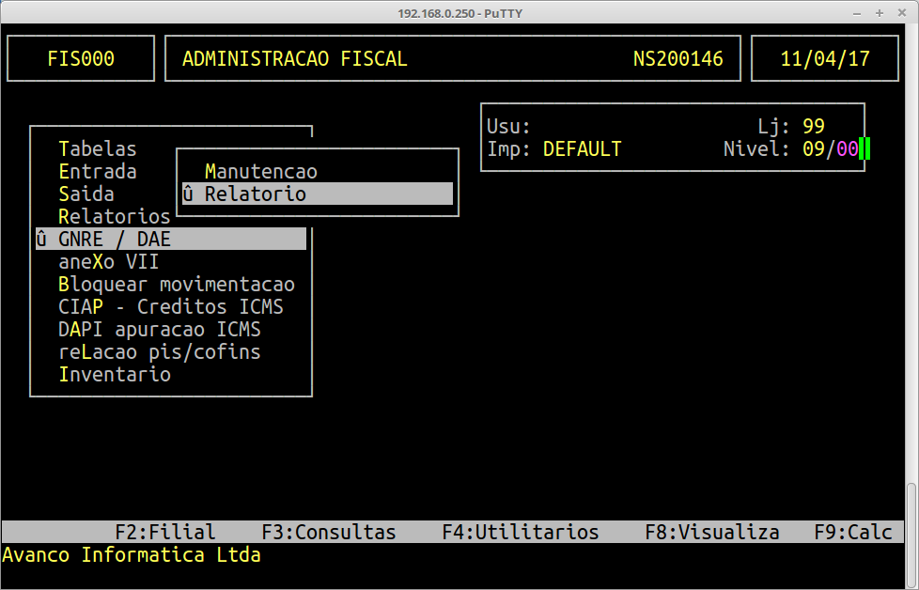Open CIAP - Creditos ICMS
Screen dimensions: 919x590
pos(170,307)
